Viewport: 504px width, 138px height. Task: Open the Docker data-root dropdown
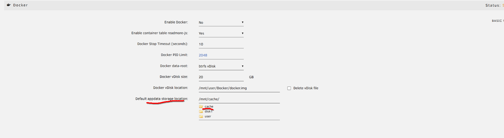click(221, 66)
